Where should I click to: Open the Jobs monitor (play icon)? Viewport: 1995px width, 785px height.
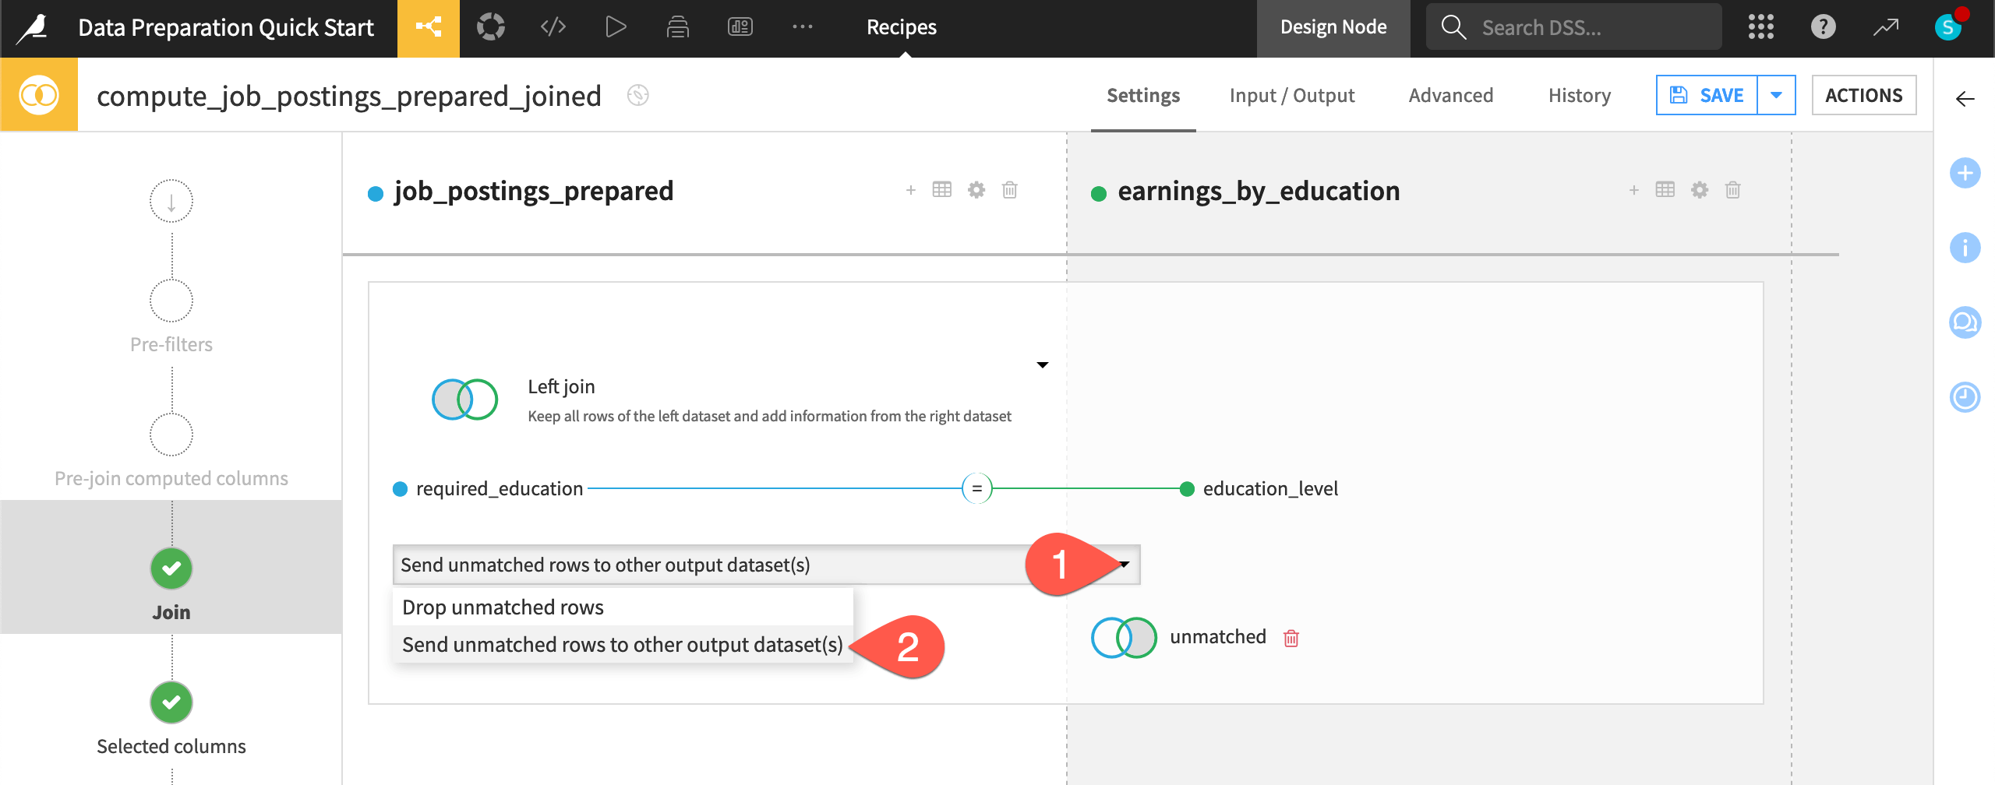(616, 26)
